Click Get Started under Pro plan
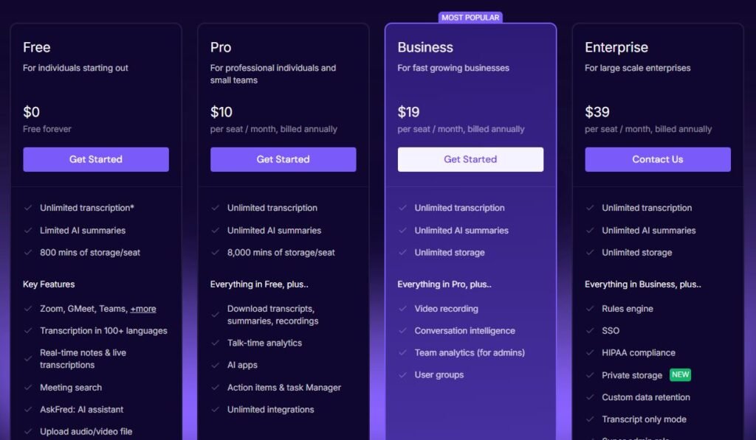This screenshot has width=756, height=440. [283, 159]
